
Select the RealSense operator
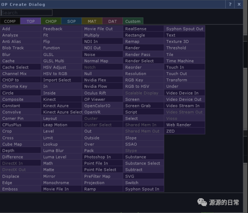pyautogui.click(x=143, y=29)
